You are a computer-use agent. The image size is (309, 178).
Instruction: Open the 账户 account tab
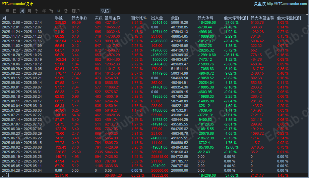(x=76, y=11)
